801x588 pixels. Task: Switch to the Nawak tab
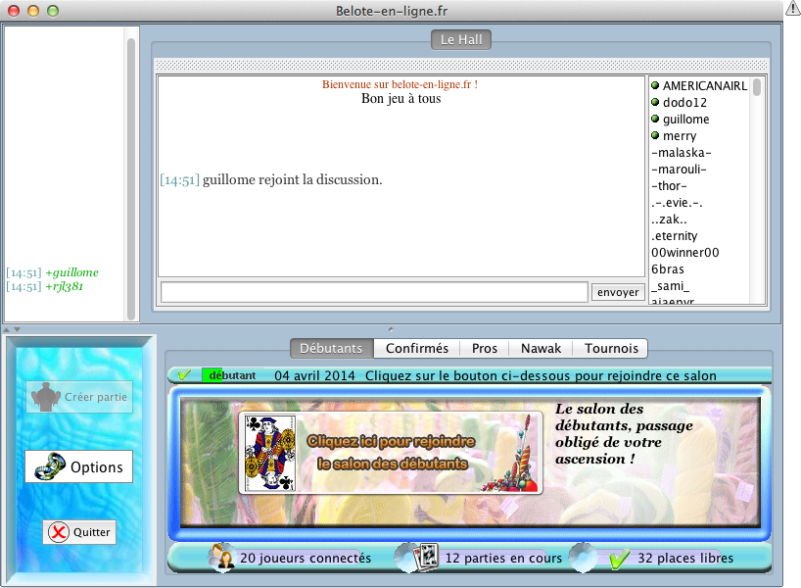pos(541,348)
